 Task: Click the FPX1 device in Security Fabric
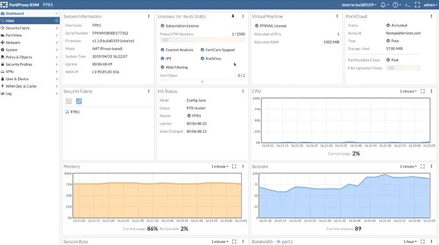[72, 112]
